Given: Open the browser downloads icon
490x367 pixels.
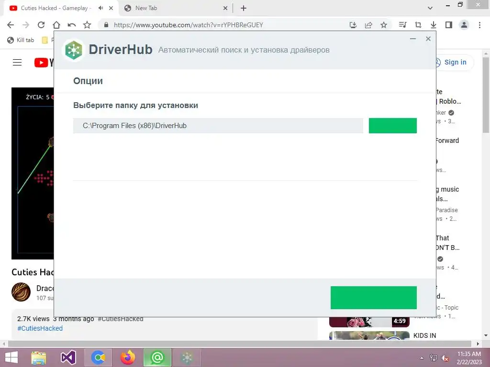Looking at the screenshot, I should click(x=433, y=25).
